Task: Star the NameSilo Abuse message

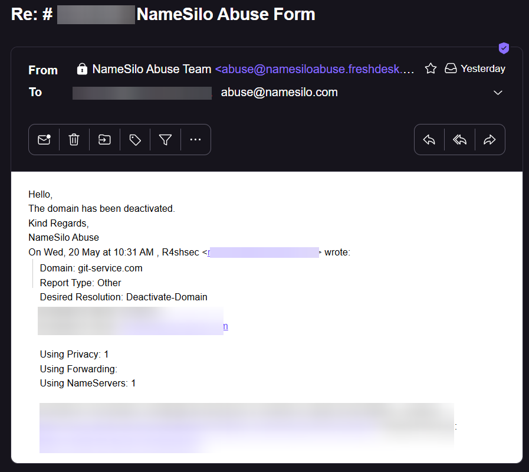Action: coord(431,68)
